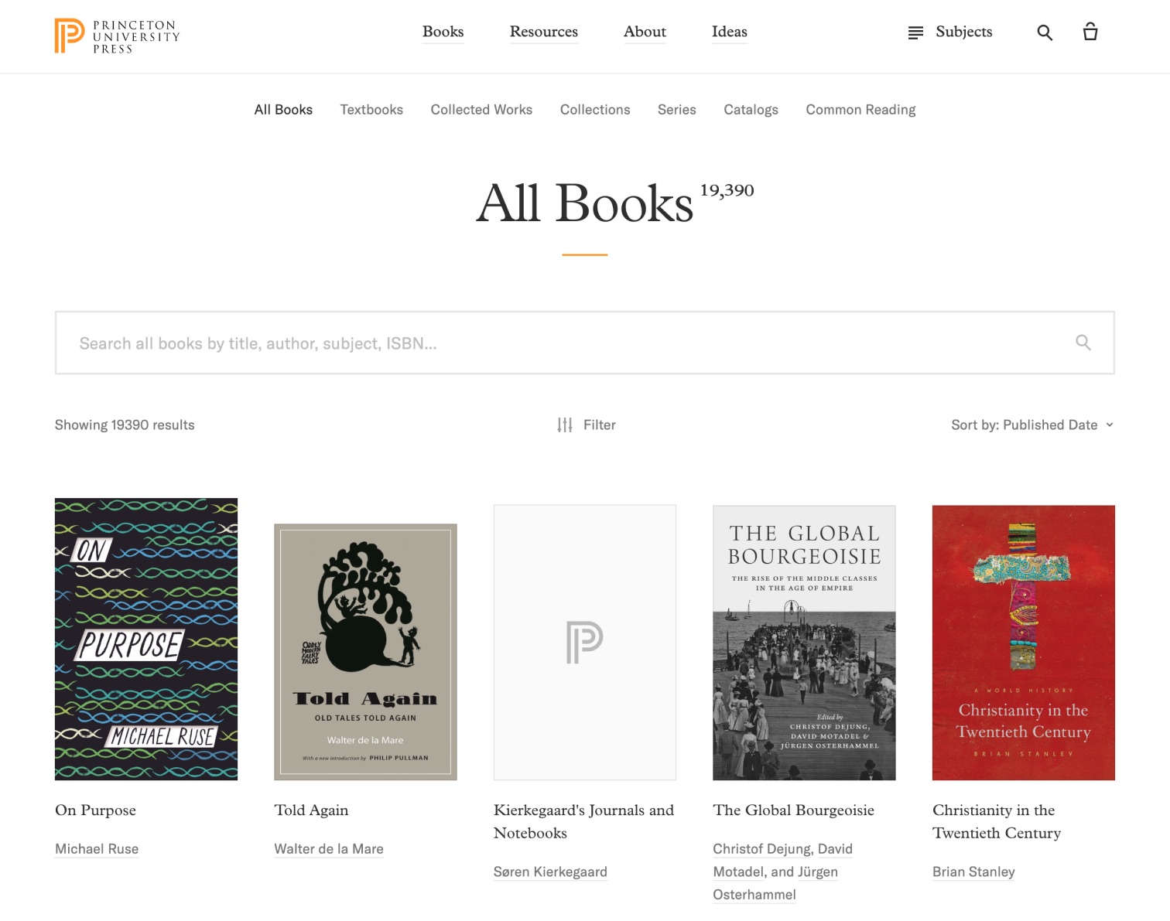Screen dimensions: 1170x921
Task: Expand the Sort by: Published Date dropdown
Action: coord(1032,424)
